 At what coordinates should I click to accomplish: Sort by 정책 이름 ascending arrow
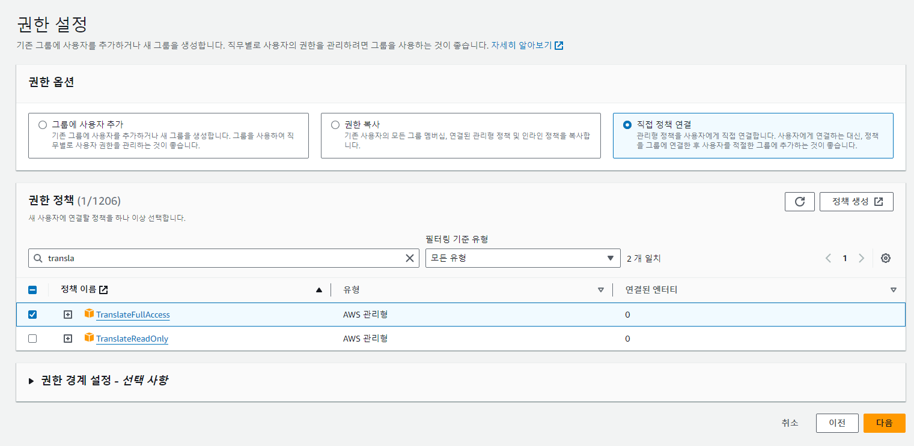319,290
